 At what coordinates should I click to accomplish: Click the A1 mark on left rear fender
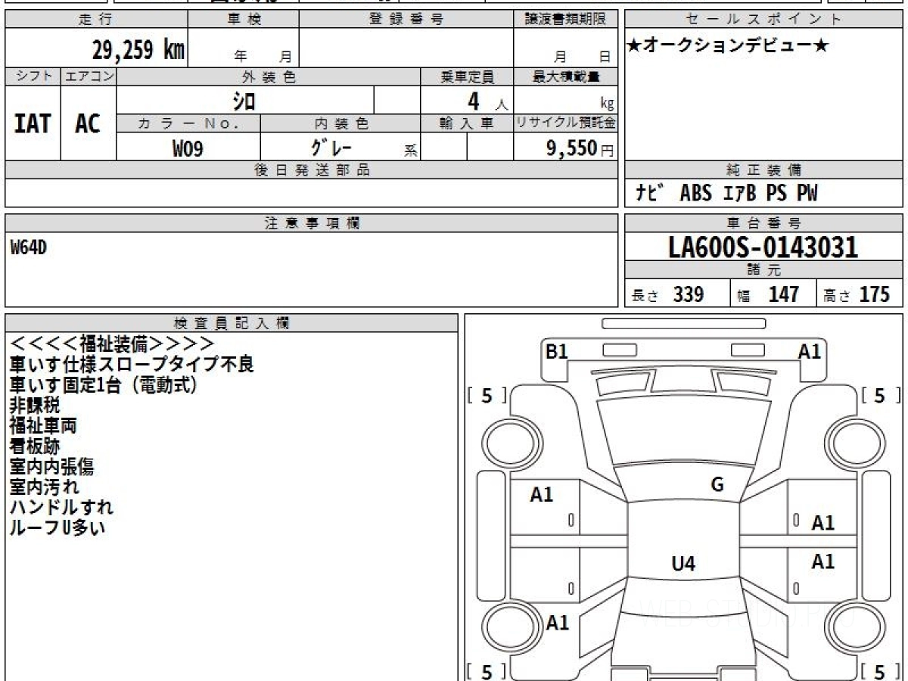(558, 623)
